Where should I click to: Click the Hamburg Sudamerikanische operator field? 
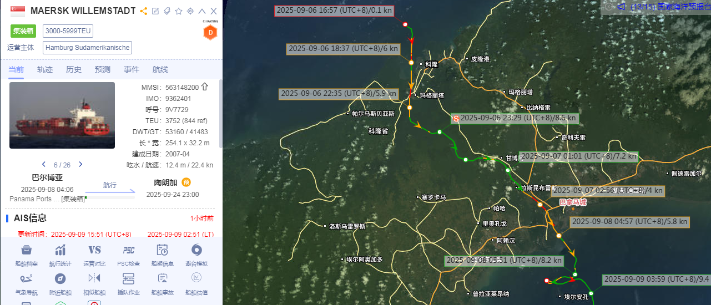coord(87,48)
